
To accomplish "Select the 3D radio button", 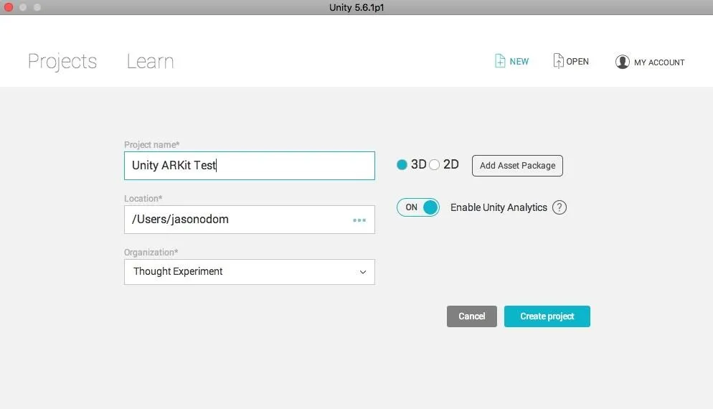I will coord(402,165).
